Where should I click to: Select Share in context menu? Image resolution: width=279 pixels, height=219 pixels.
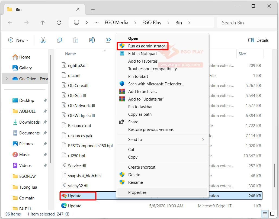pos(162,122)
